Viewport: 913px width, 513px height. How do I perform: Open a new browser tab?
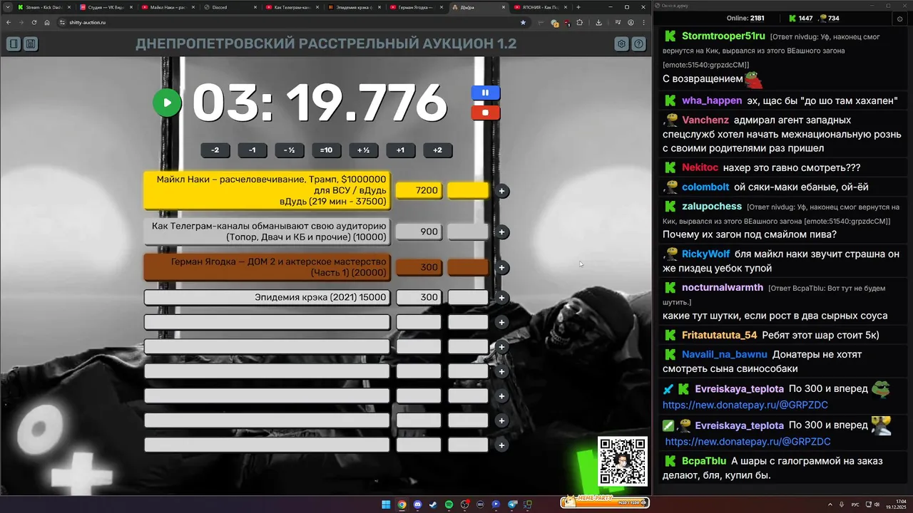578,7
